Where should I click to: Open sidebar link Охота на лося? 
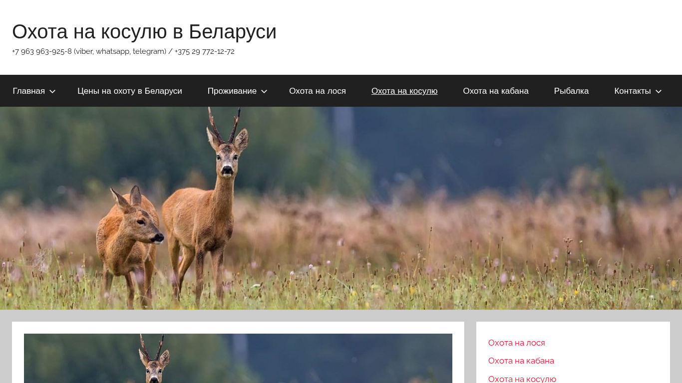tap(517, 343)
